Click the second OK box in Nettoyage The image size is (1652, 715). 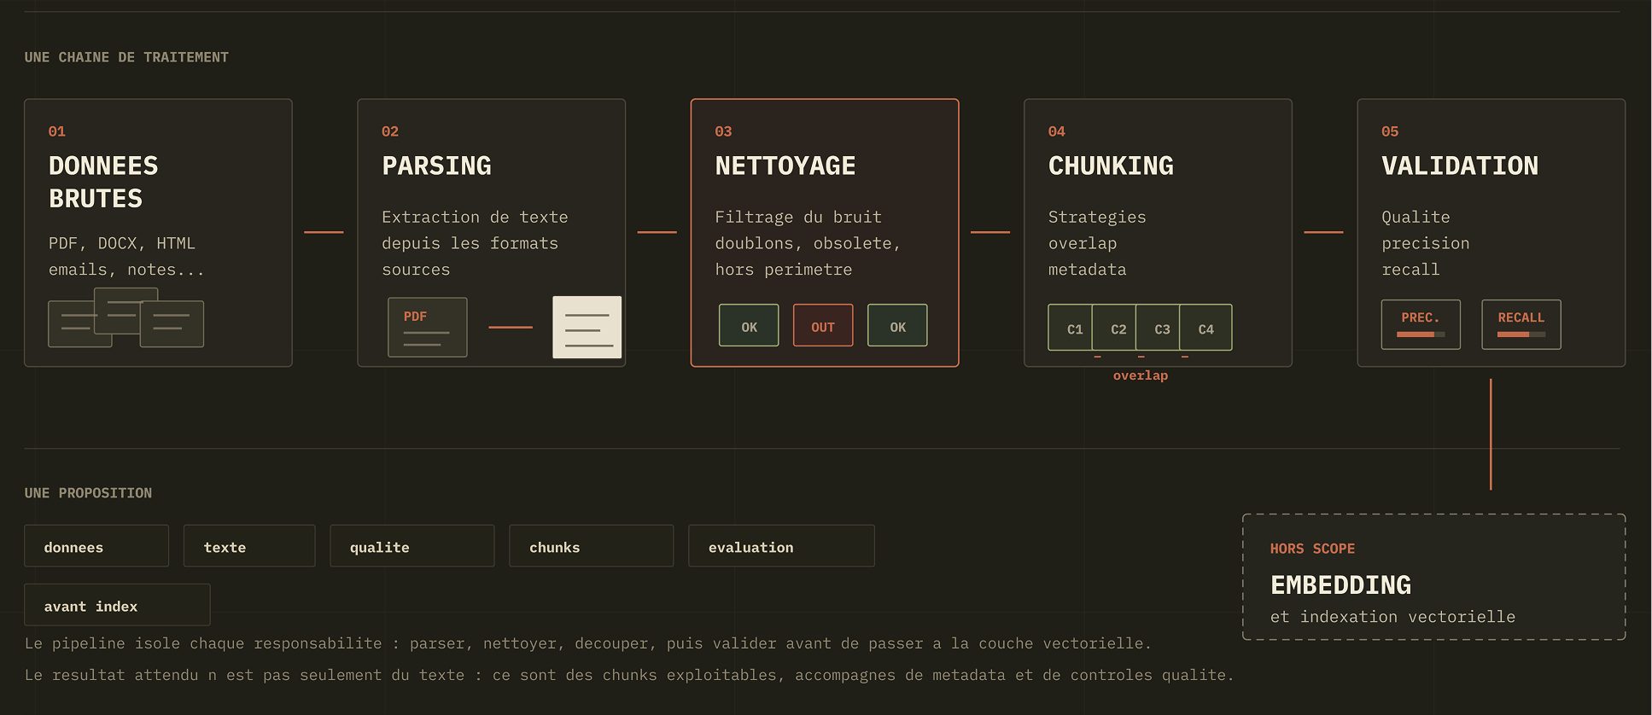[x=897, y=325]
